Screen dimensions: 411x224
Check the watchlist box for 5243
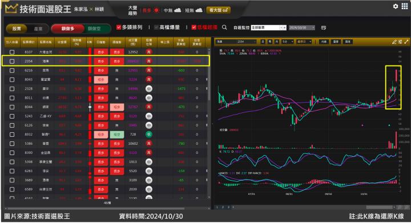[12, 116]
